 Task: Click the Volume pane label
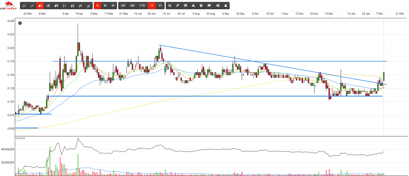20,138
